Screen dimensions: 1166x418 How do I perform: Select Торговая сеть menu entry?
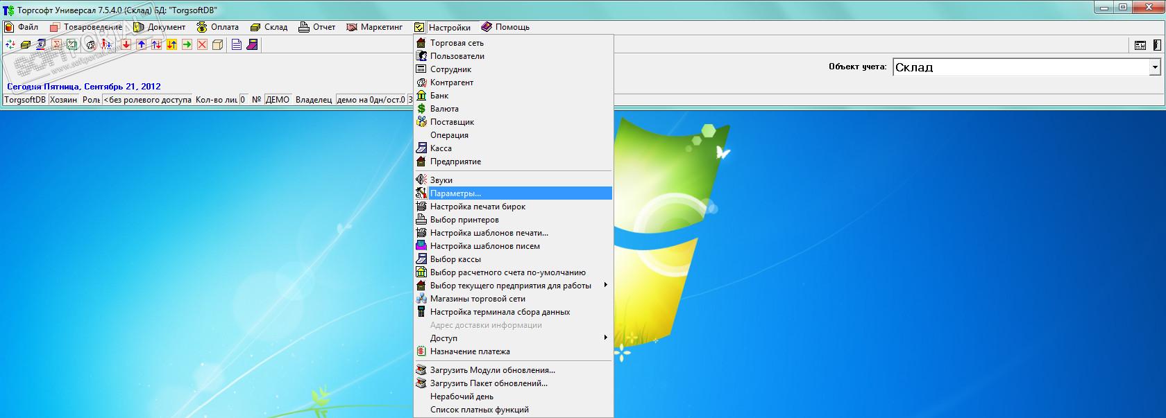click(x=513, y=43)
